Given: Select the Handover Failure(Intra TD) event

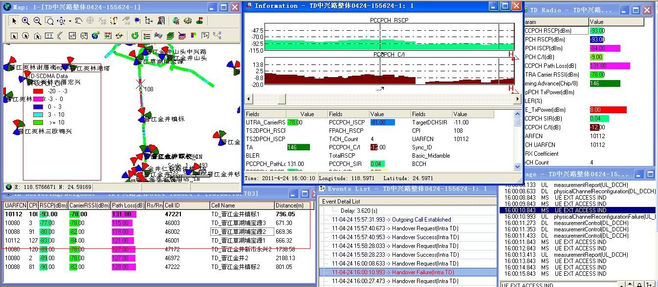Looking at the screenshot, I should 393,272.
